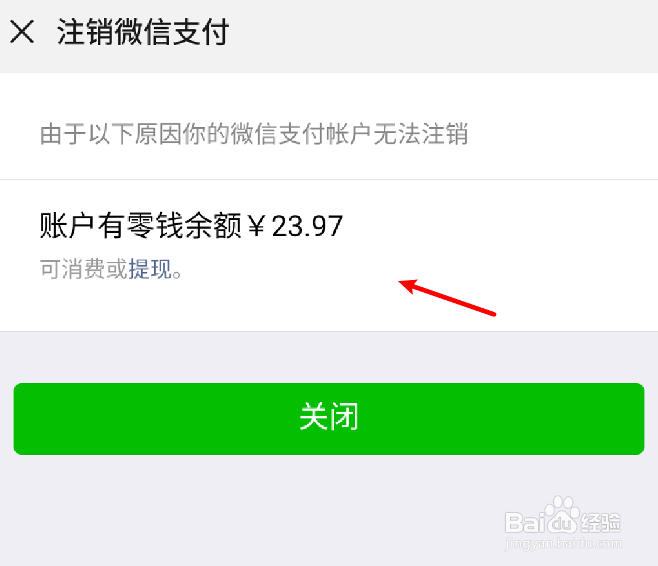Image resolution: width=658 pixels, height=566 pixels.
Task: Tap the 无法注销 words in the notice
Action: click(421, 134)
